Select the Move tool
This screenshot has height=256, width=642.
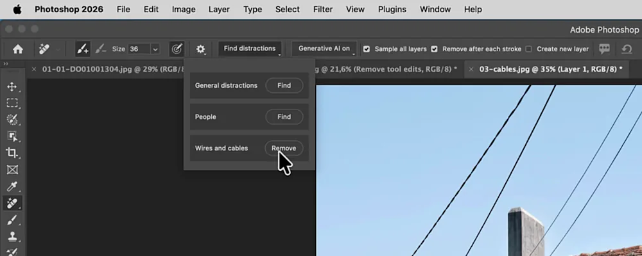click(12, 86)
